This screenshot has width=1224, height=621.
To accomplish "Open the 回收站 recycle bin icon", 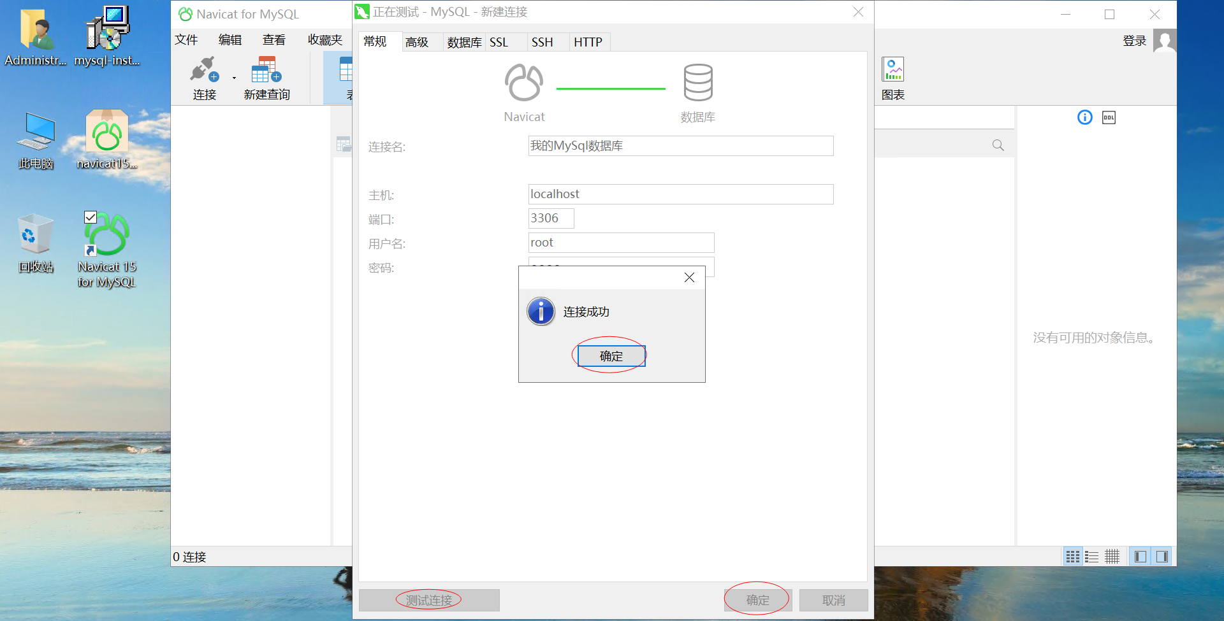I will [36, 244].
